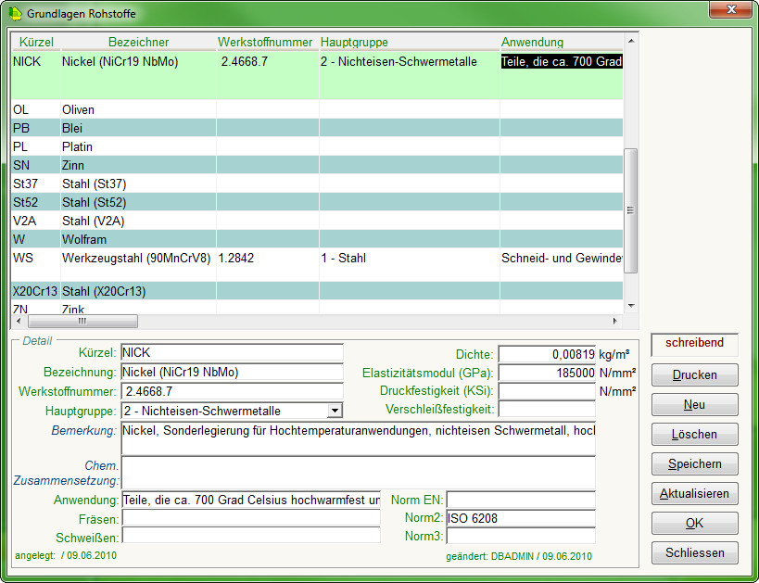This screenshot has width=759, height=583.
Task: Click the '1 - Stahl' cell
Action: click(x=409, y=265)
